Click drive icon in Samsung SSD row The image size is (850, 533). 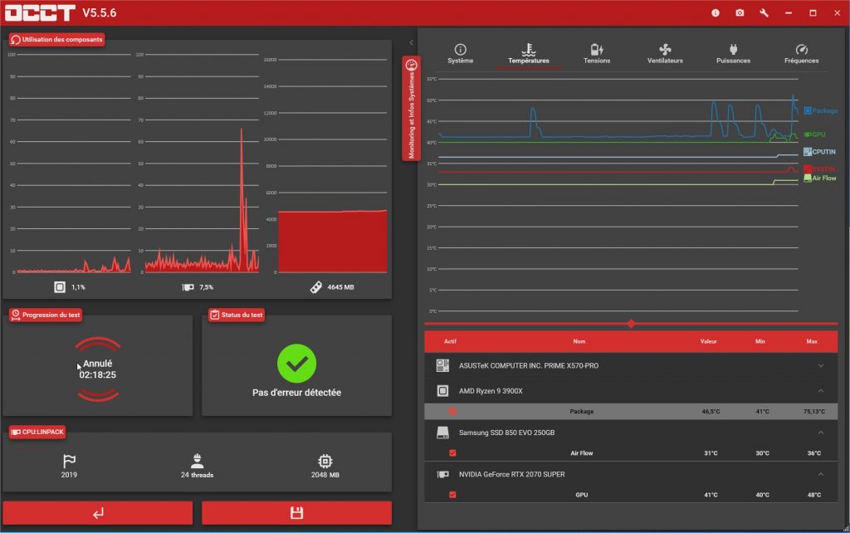click(x=442, y=433)
